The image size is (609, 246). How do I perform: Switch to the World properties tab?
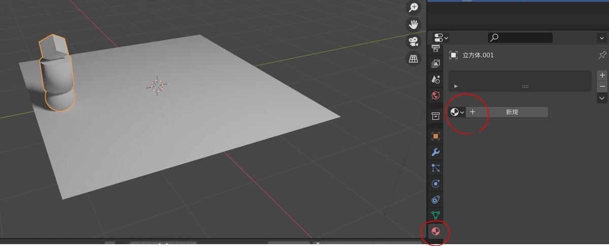[435, 95]
